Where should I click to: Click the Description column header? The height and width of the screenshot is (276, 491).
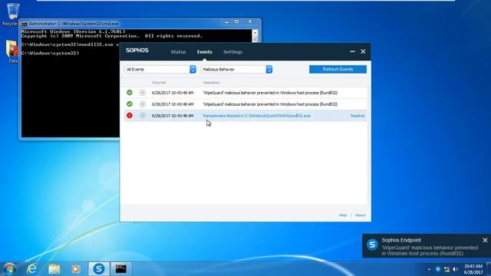pyautogui.click(x=212, y=83)
